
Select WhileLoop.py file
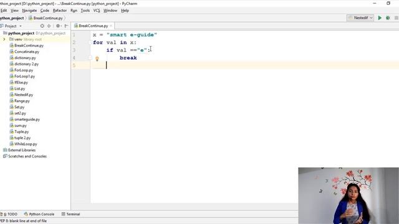point(26,144)
